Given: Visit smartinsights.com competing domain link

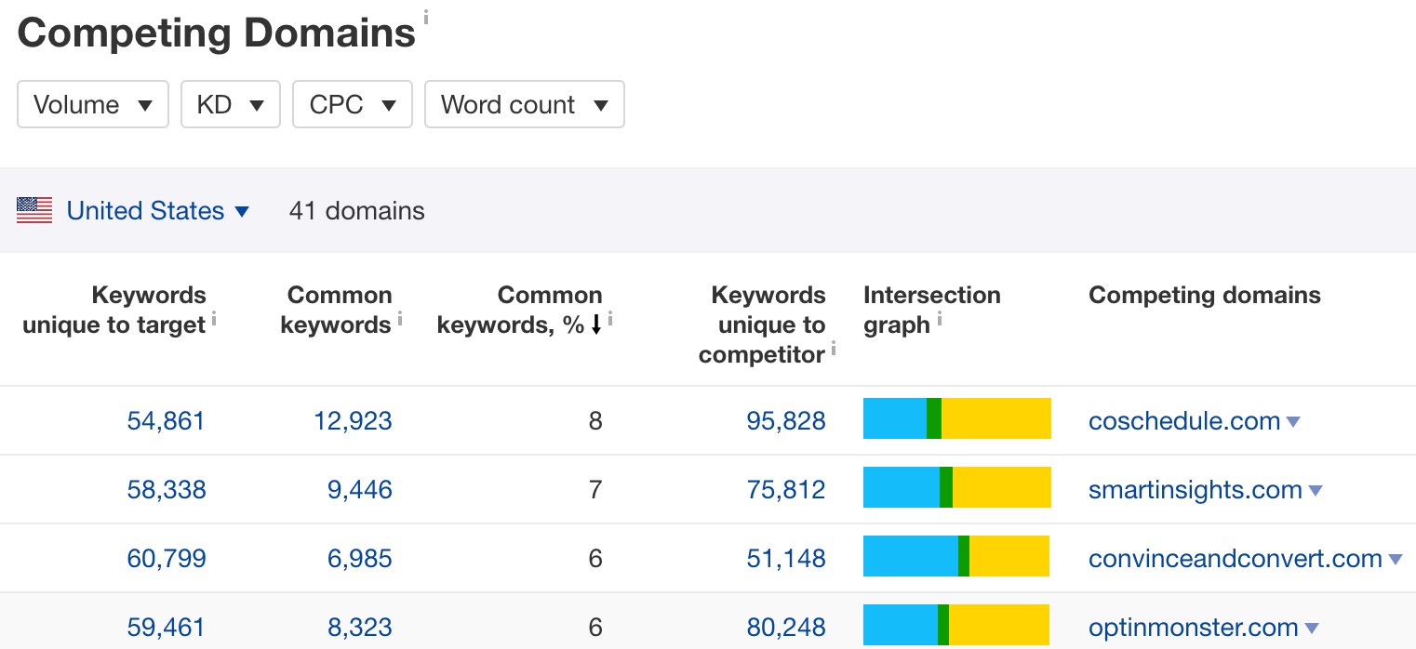Looking at the screenshot, I should click(1196, 489).
